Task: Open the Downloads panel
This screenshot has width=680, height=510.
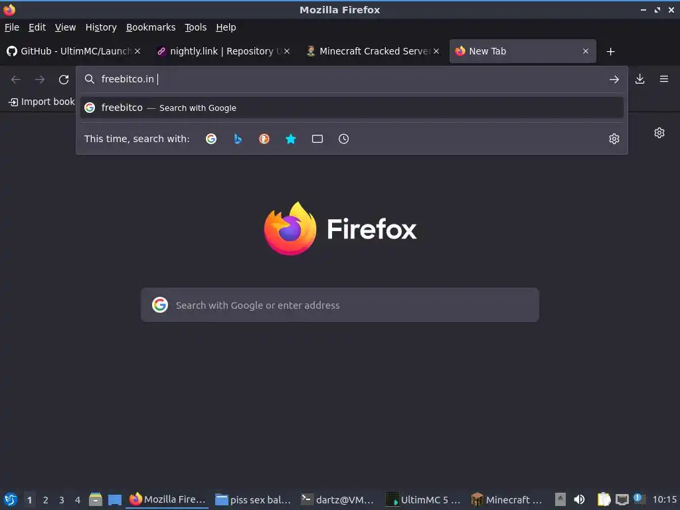Action: pyautogui.click(x=639, y=79)
